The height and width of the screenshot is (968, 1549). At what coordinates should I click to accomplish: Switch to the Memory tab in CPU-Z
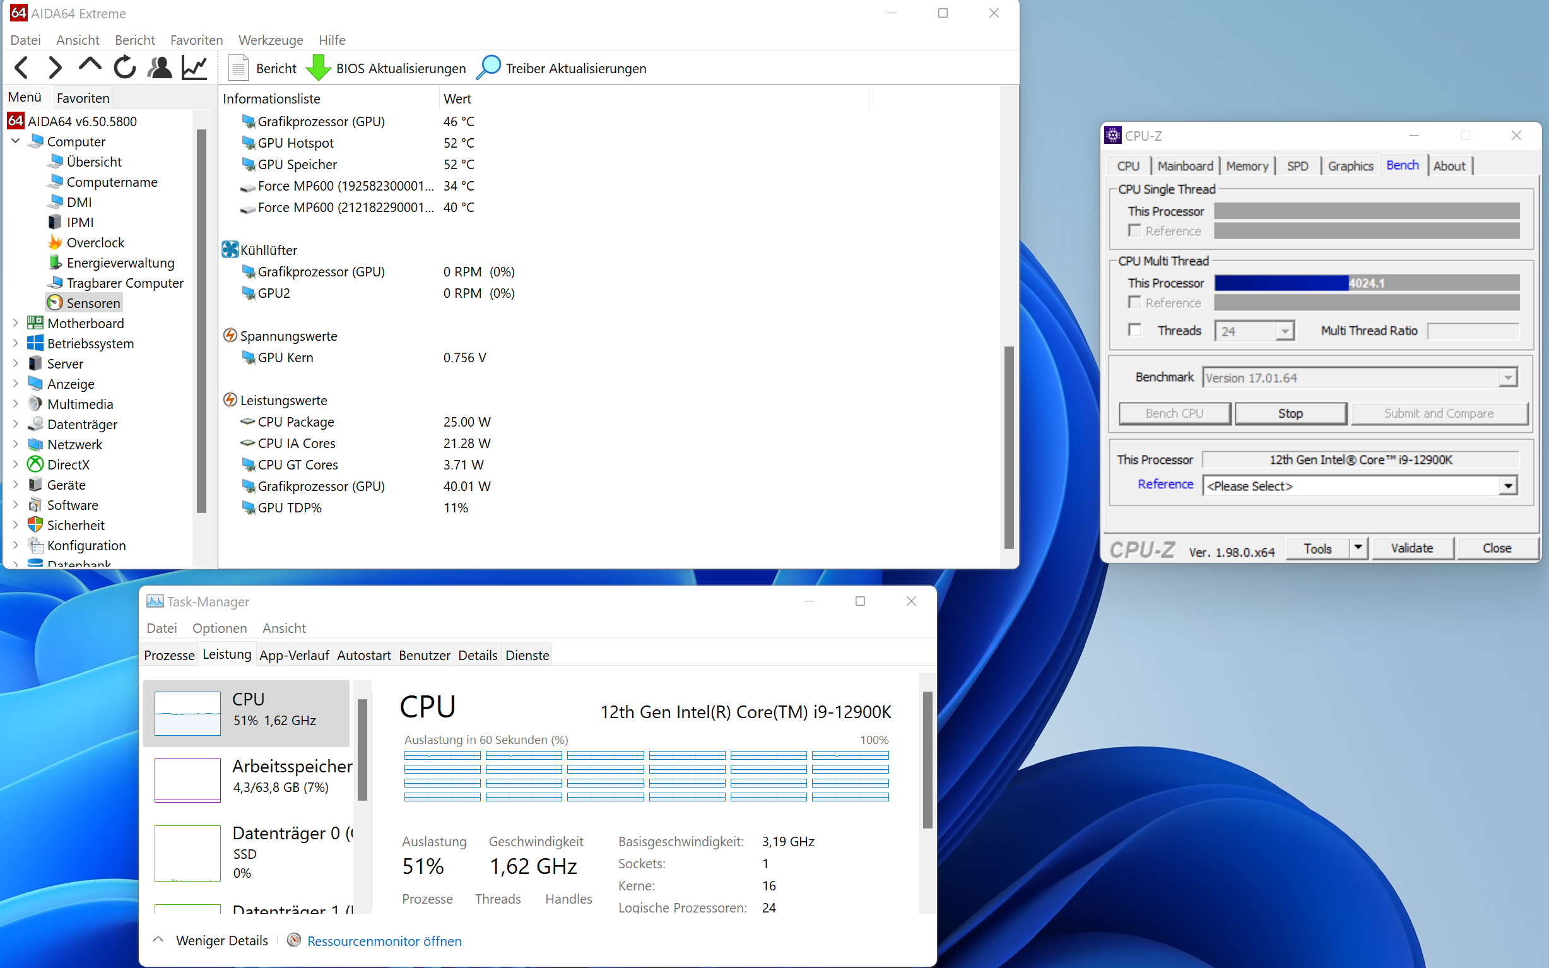click(1246, 167)
